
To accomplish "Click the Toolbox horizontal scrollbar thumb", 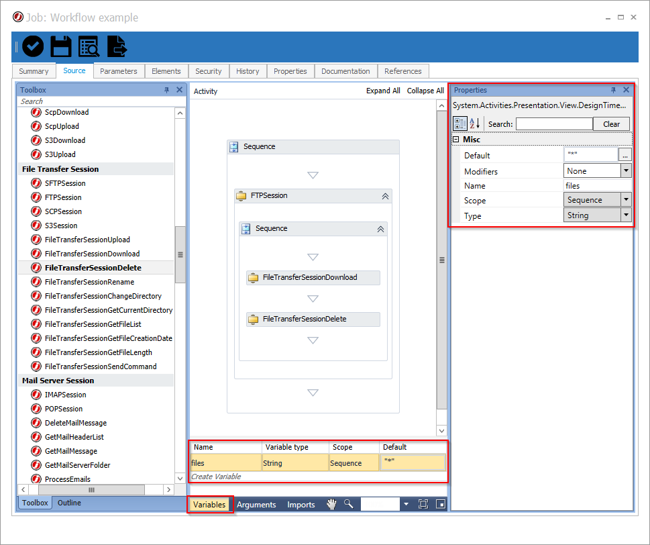I will point(92,490).
